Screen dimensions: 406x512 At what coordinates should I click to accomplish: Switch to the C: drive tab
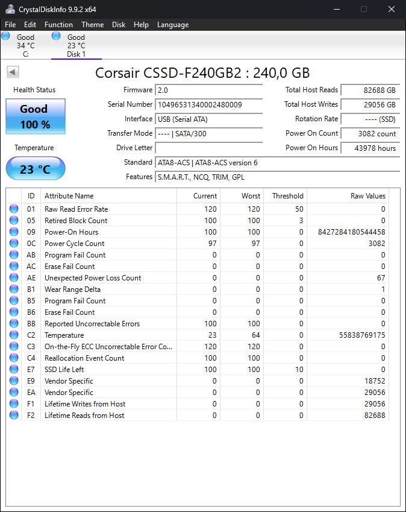point(25,45)
